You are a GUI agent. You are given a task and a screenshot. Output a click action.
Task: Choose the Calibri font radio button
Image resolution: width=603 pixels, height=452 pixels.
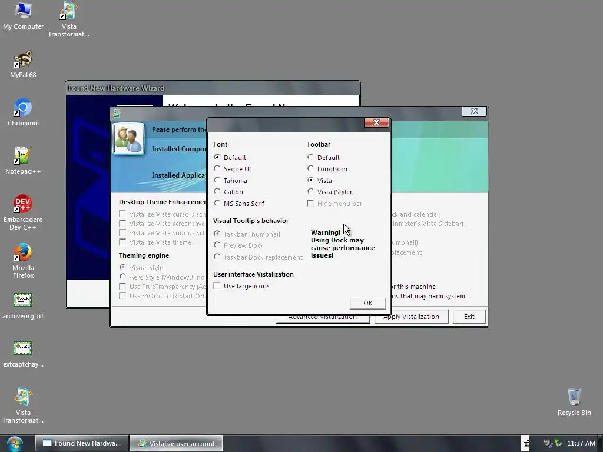click(x=228, y=192)
